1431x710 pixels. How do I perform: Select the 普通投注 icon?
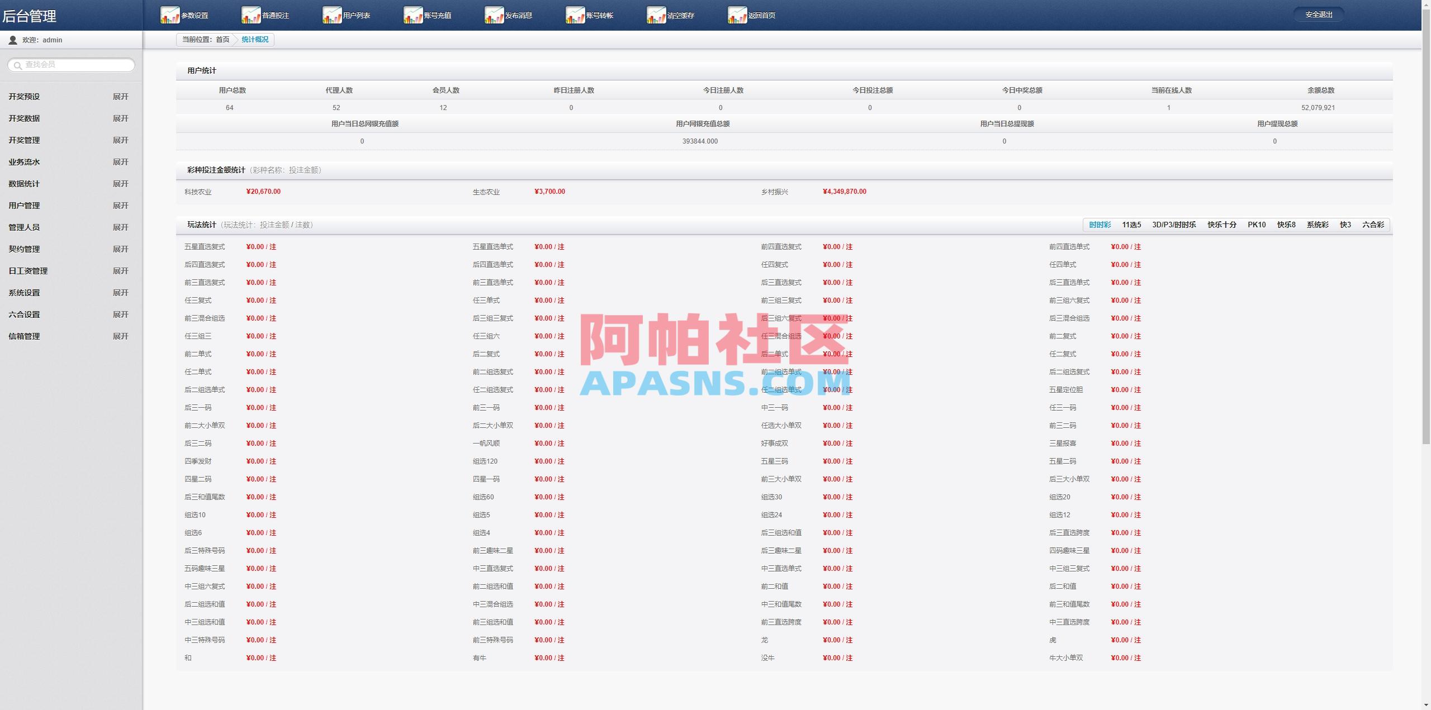[266, 15]
